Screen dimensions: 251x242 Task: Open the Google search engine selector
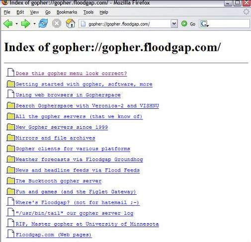(204, 24)
